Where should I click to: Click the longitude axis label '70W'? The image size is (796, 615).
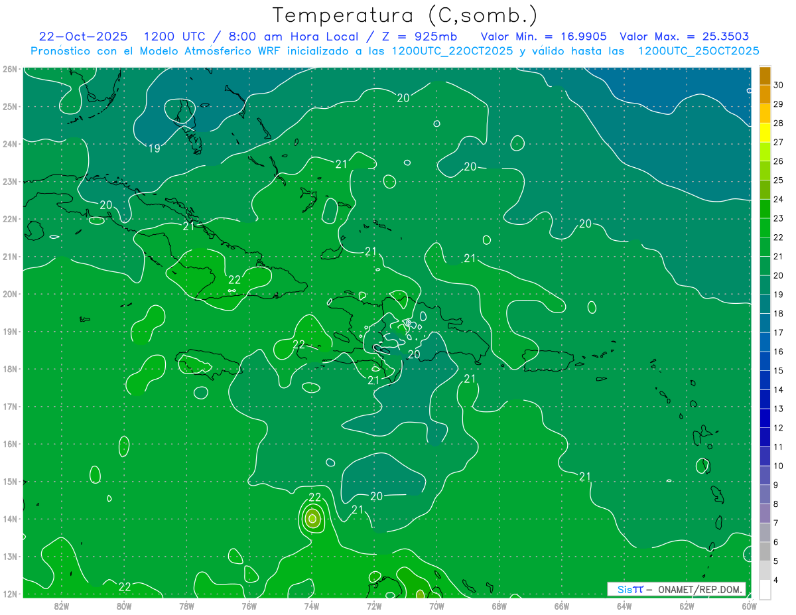pos(436,606)
